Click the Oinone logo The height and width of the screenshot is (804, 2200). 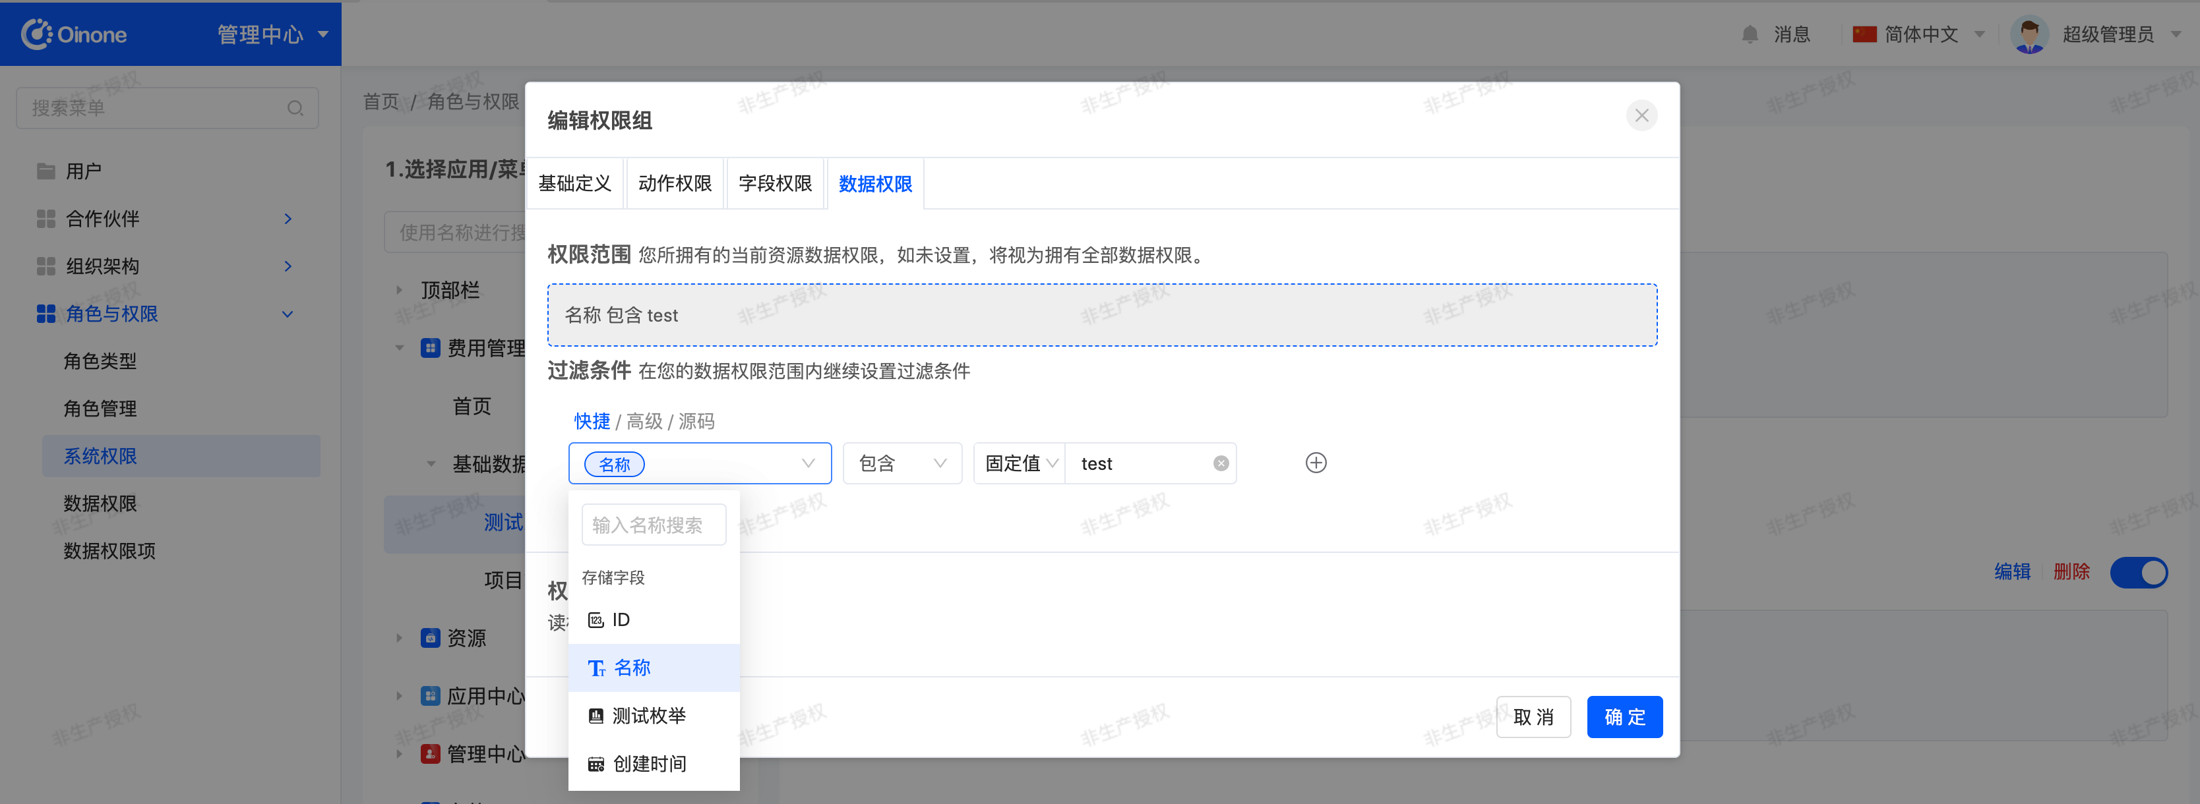[x=75, y=34]
